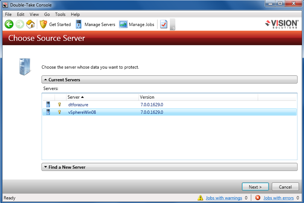This screenshot has width=304, height=203.
Task: Go back using the green back arrow
Action: (9, 24)
